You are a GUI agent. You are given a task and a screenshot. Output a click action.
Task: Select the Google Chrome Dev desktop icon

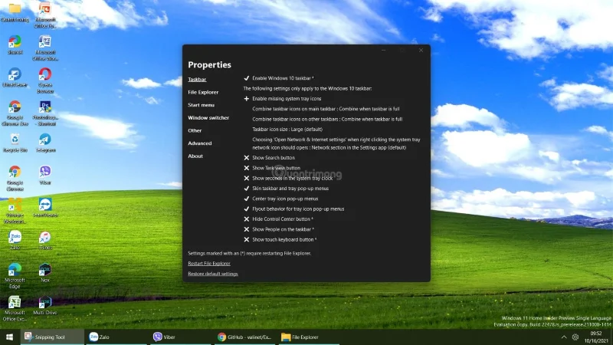point(15,113)
